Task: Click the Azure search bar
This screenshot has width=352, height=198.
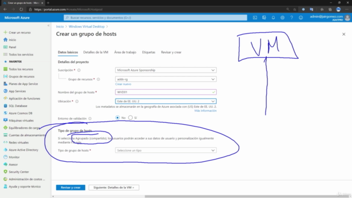Action: (155, 18)
